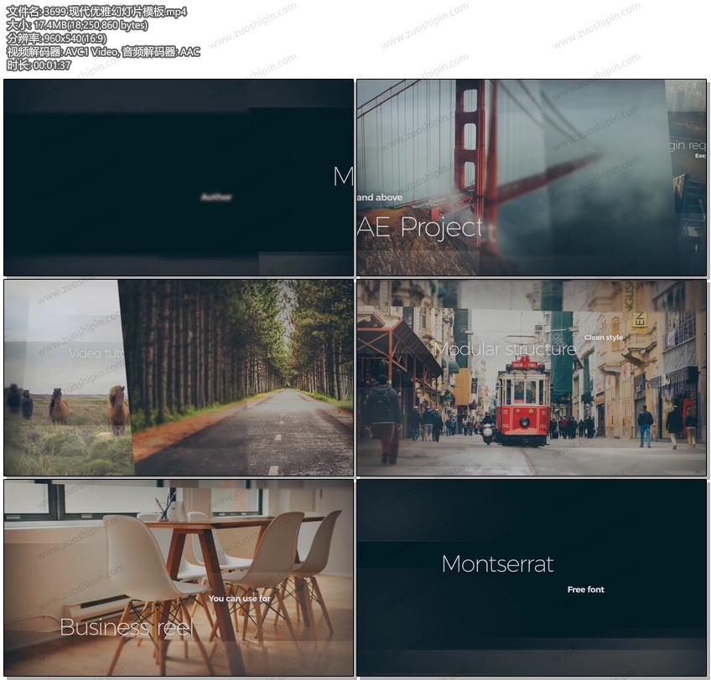Screen dimensions: 711x680
Task: Click the "Author" text in dark frame
Action: pyautogui.click(x=216, y=198)
